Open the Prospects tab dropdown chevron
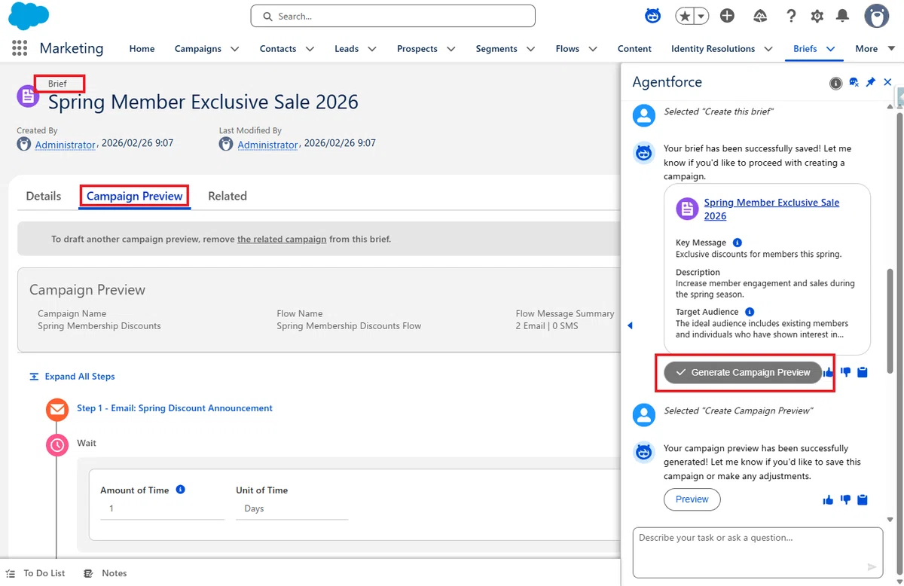904x586 pixels. pos(451,49)
